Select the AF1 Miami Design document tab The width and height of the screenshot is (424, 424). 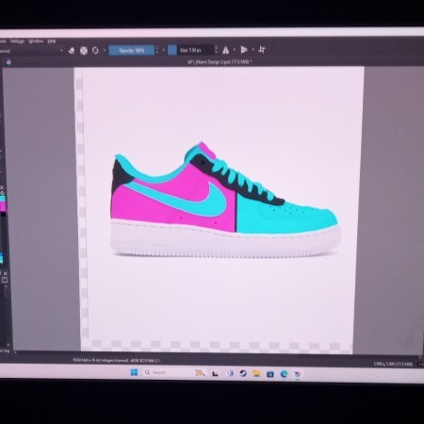[x=220, y=62]
